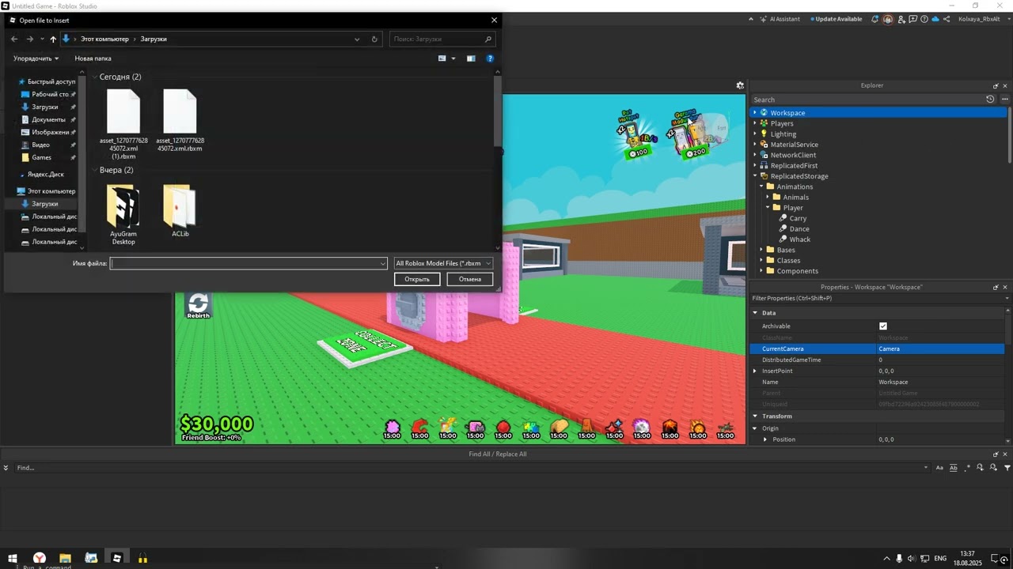Click the Имя файла input field

(x=249, y=263)
